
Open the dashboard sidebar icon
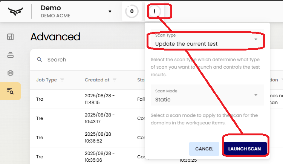(10, 37)
